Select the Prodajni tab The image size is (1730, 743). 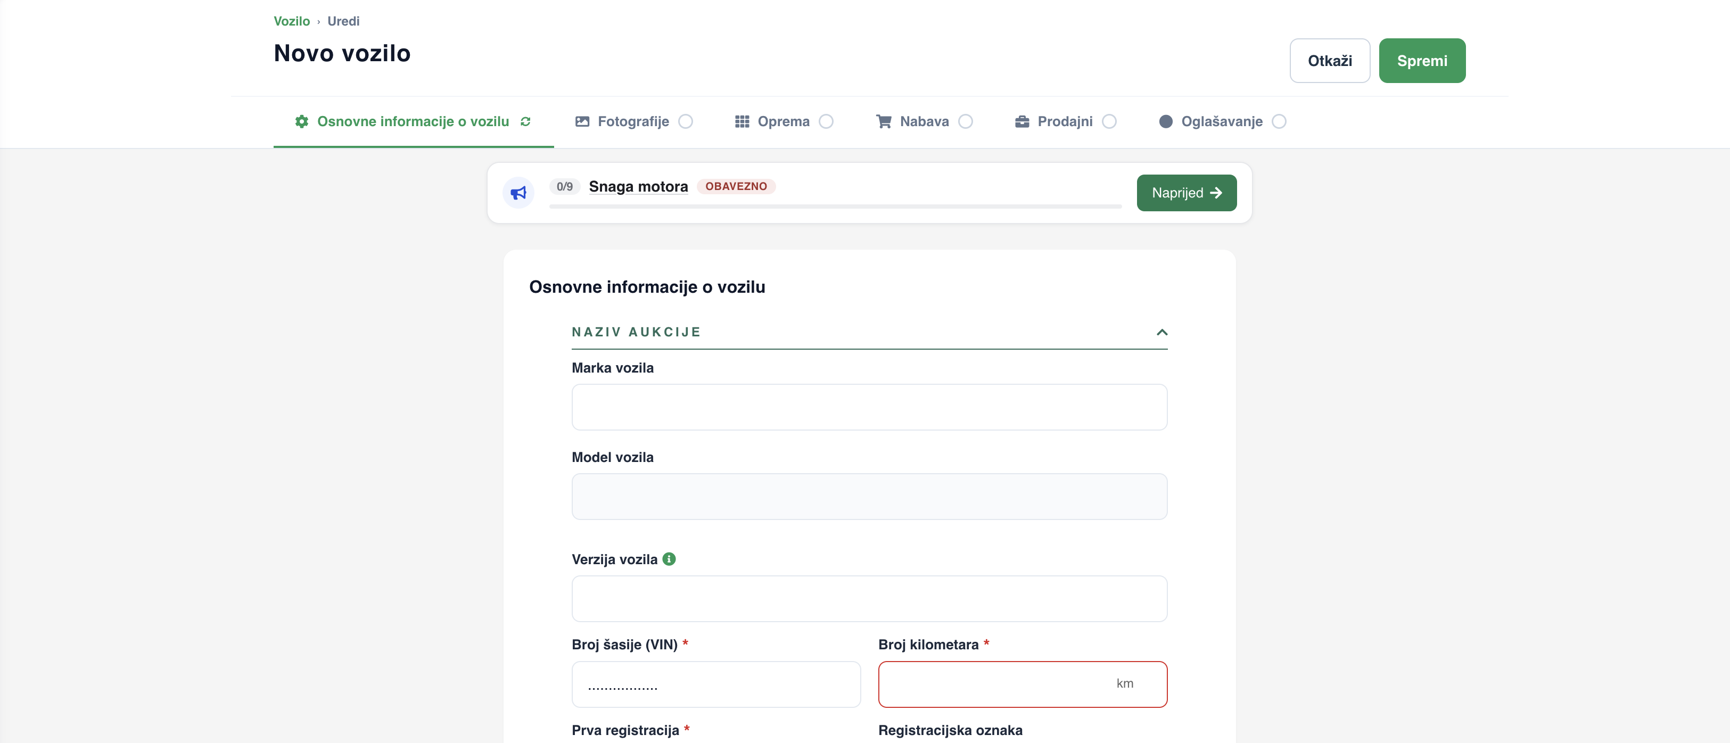click(x=1066, y=121)
